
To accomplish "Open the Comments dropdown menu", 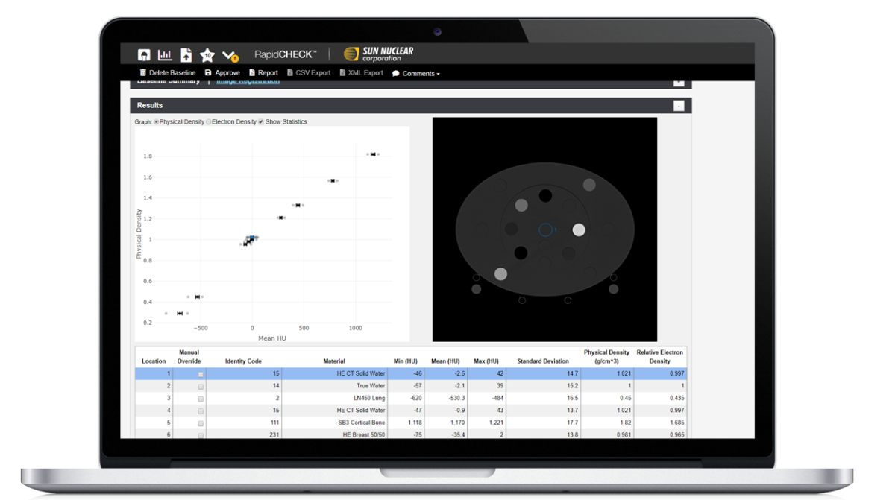I will tap(416, 74).
